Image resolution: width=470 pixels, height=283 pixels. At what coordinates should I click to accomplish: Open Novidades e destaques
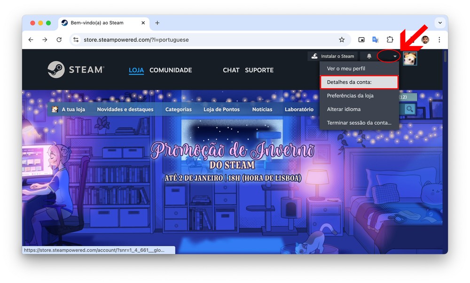[x=125, y=109]
